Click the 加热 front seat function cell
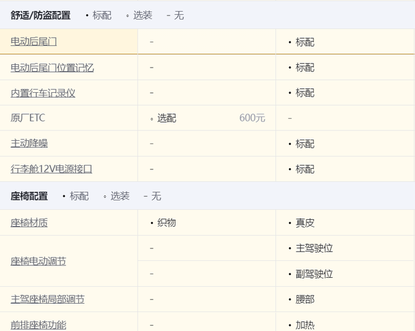The width and height of the screenshot is (415, 331). (x=305, y=325)
